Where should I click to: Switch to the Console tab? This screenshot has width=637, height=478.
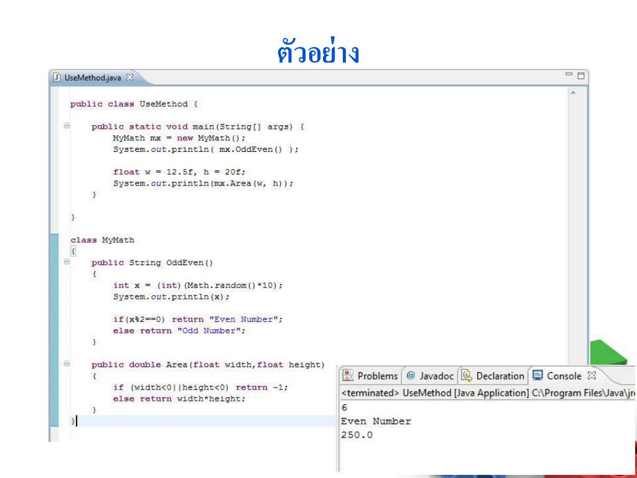point(564,376)
